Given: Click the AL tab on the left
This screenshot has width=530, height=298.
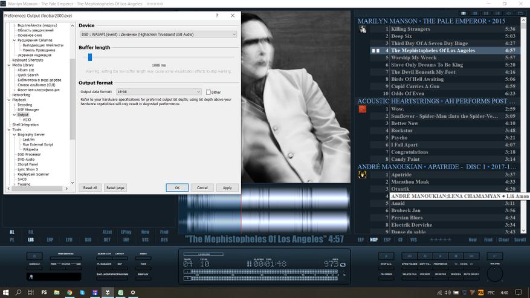Looking at the screenshot, I should 12,232.
